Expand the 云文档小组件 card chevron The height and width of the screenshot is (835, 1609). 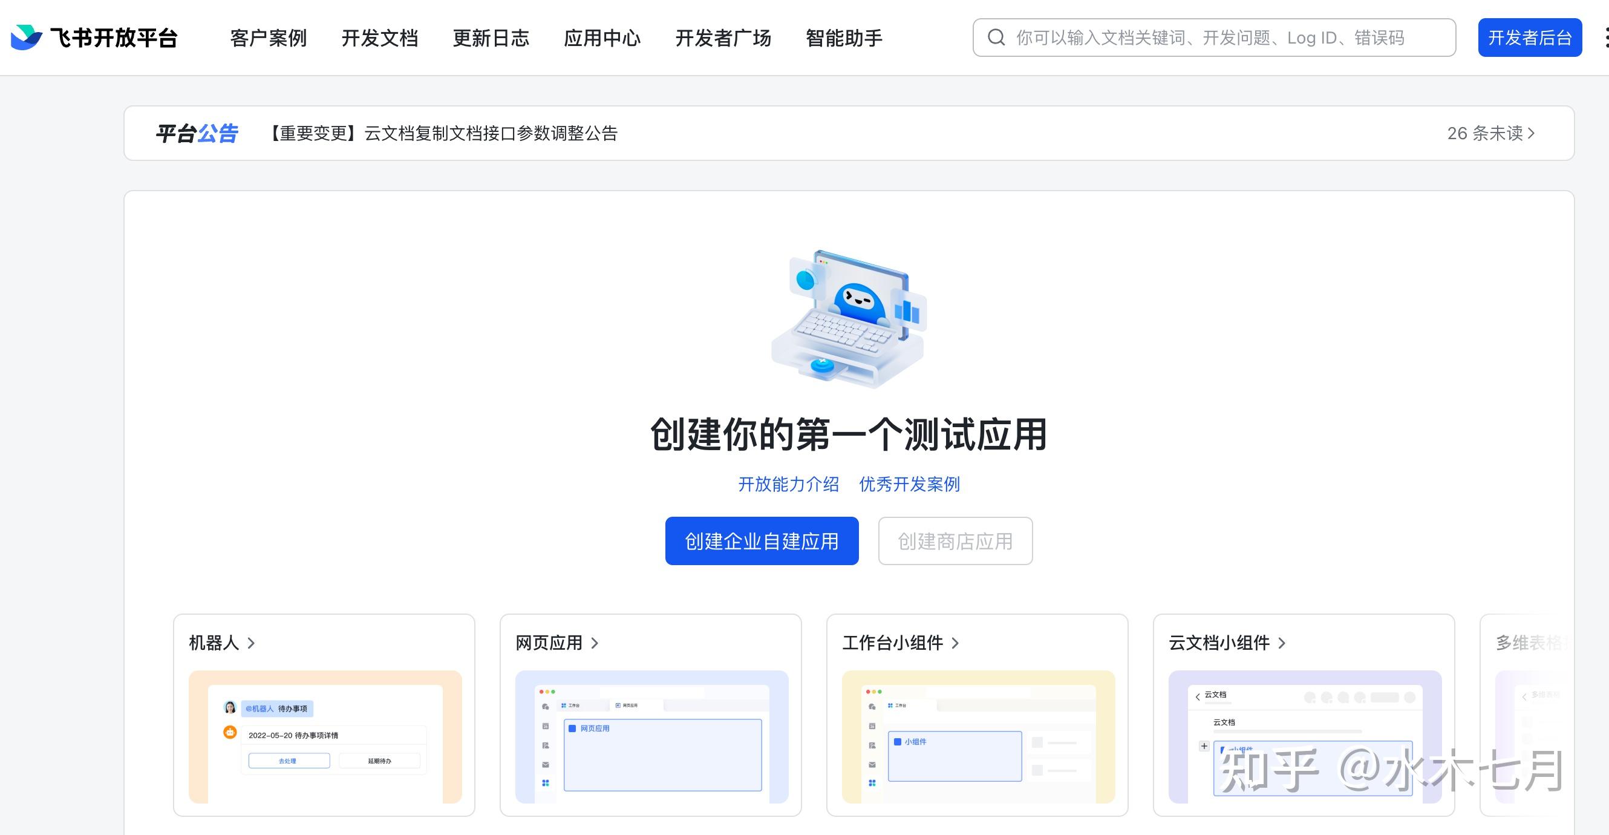click(1282, 643)
